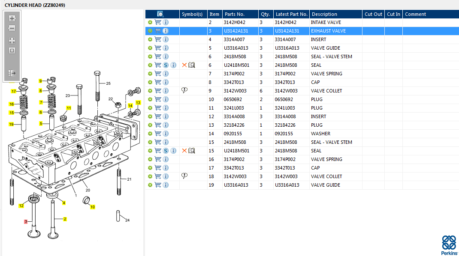Click the S supersession icon for item 6 U2418M501
This screenshot has width=459, height=256.
tap(166, 65)
